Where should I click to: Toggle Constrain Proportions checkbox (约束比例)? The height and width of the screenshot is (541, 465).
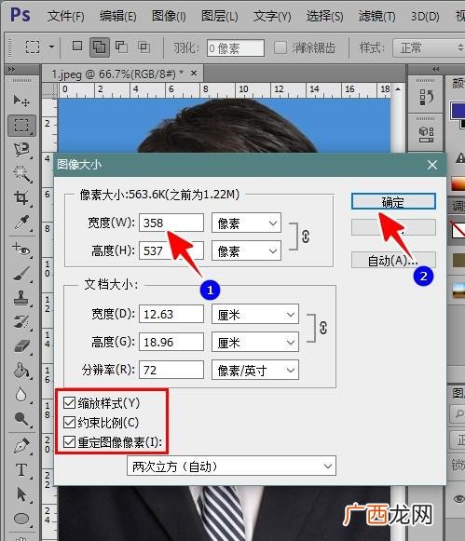point(69,423)
